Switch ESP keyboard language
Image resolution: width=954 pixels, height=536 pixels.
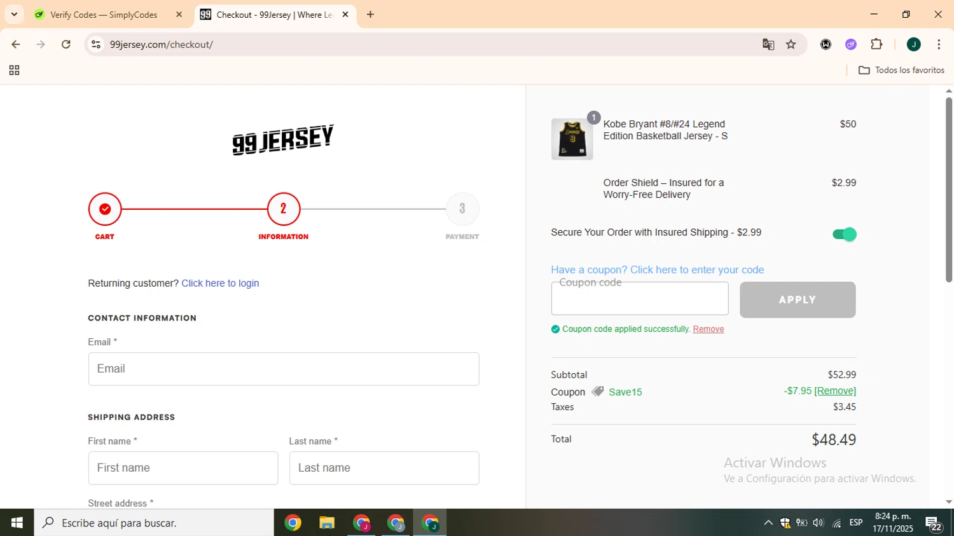856,523
